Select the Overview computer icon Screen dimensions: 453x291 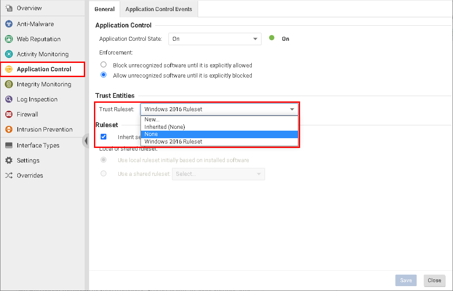pos(9,8)
